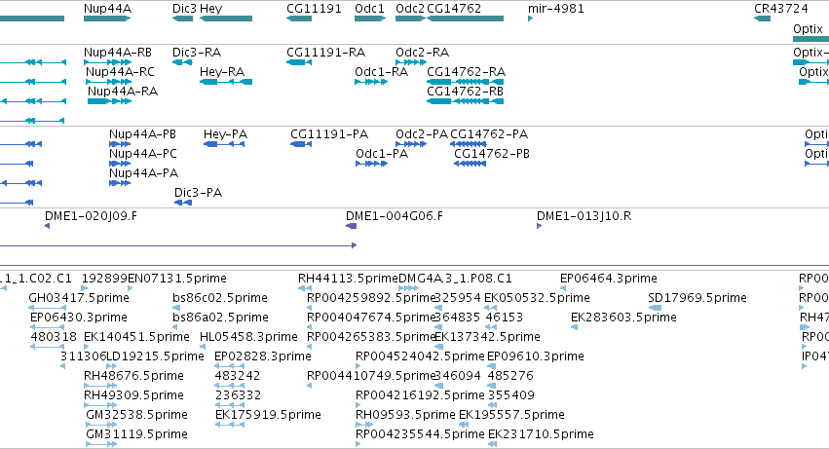829x449 pixels.
Task: Select the Nup44A gene feature
Action: (107, 19)
